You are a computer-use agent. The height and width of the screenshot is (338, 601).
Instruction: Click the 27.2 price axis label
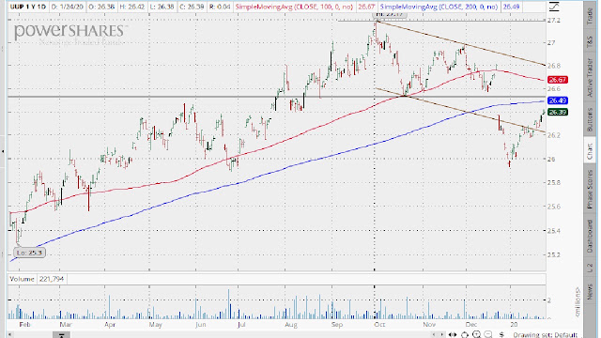(x=553, y=21)
